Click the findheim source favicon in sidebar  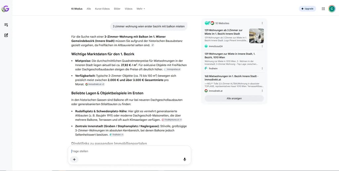coord(206,68)
